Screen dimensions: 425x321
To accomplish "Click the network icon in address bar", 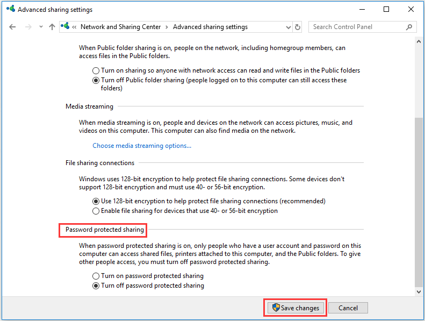I will (65, 26).
